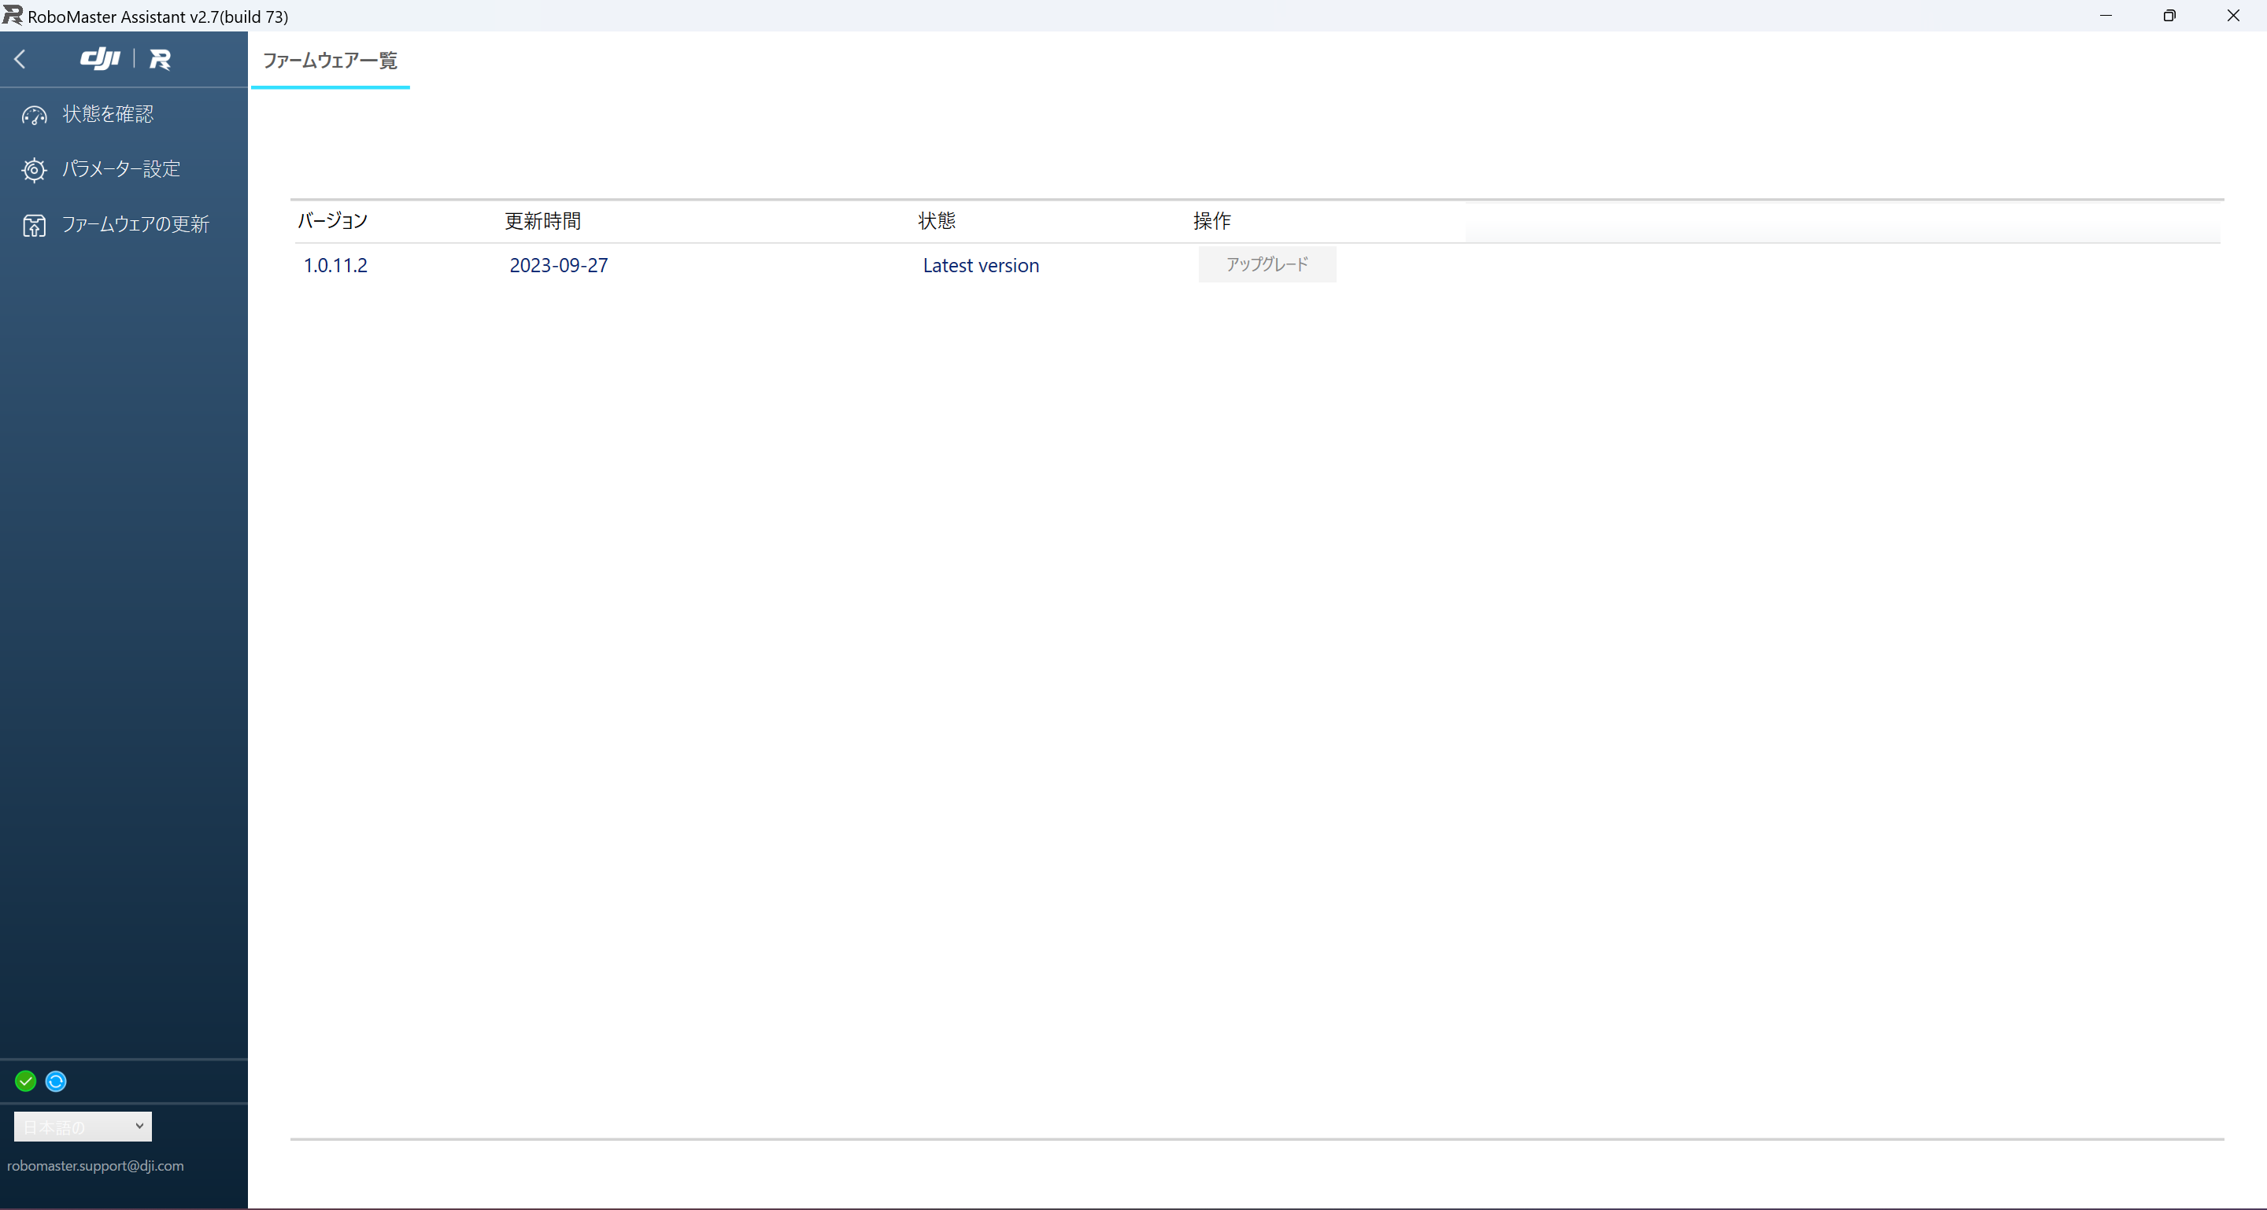Open the 状態を確認 sidebar menu item
Screen dimensions: 2267x1210
(x=106, y=113)
